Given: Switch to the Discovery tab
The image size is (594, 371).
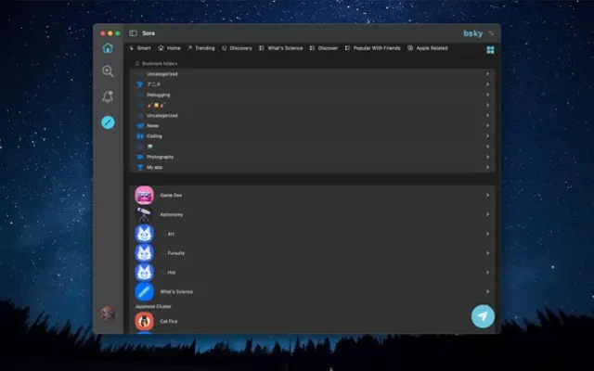Looking at the screenshot, I should [237, 48].
